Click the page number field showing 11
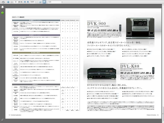The height and width of the screenshot is (123, 164). (x=16, y=2)
